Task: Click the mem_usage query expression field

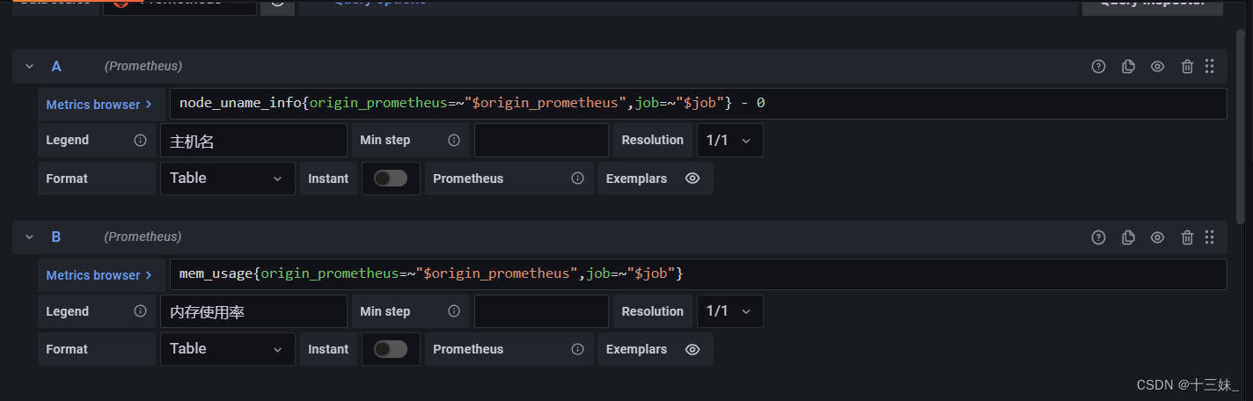Action: [x=695, y=274]
